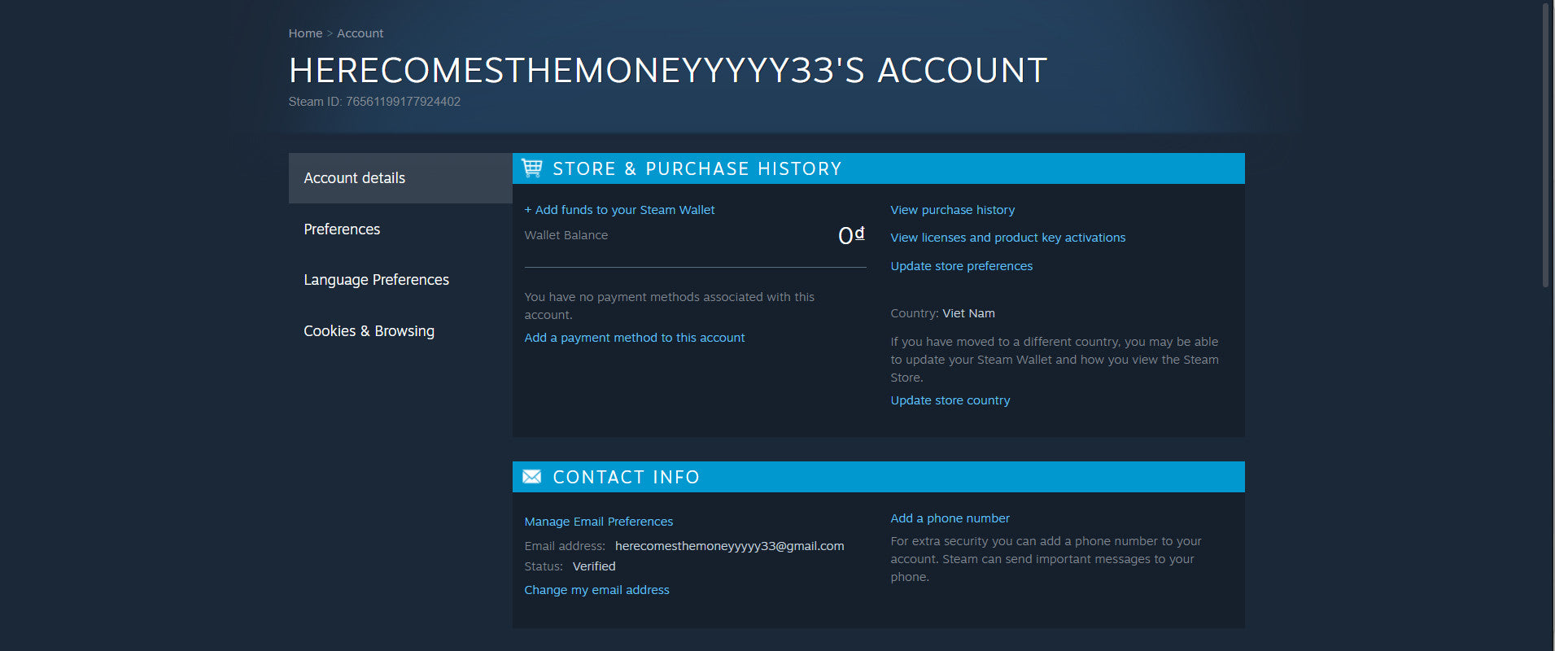Click the envelope icon beside Contact Info

pyautogui.click(x=532, y=477)
